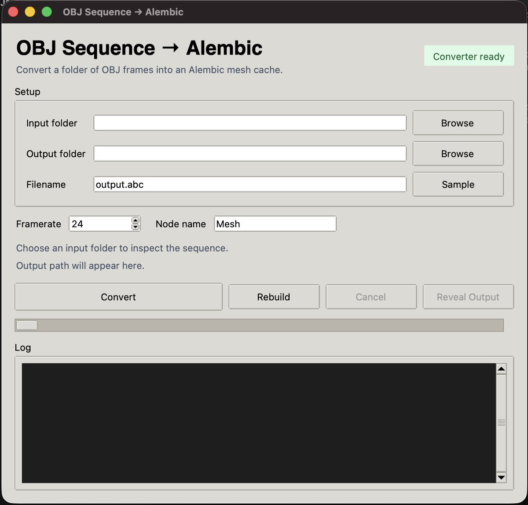
Task: Maximize the window with the green button
Action: click(x=47, y=12)
